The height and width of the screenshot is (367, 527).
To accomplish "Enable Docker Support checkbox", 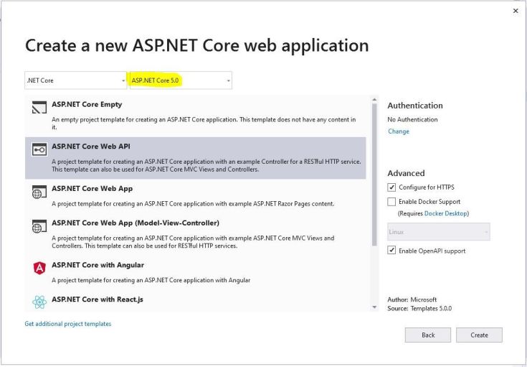I will click(391, 202).
